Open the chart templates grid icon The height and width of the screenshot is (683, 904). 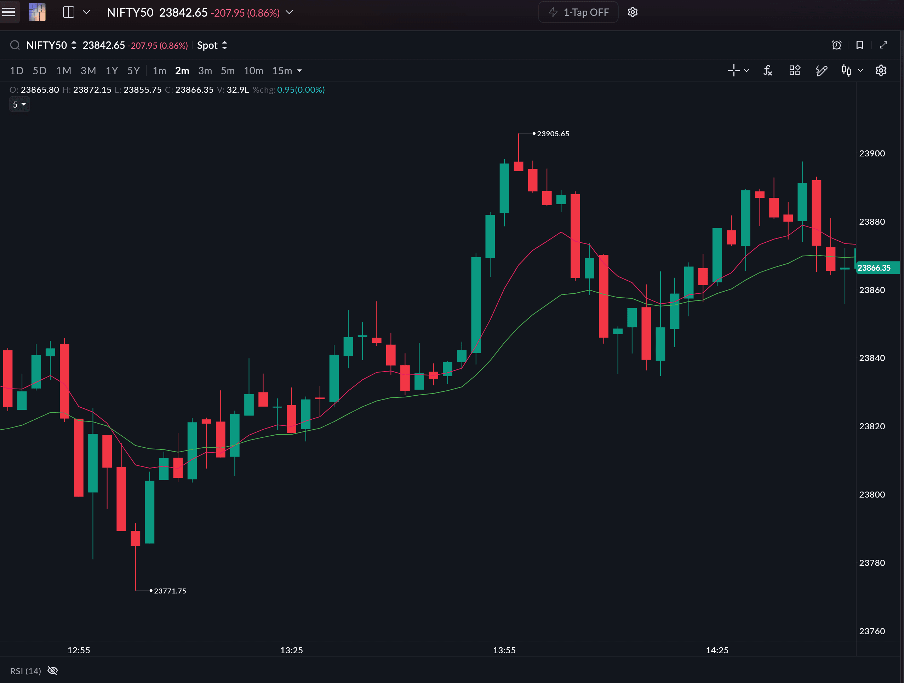point(795,71)
